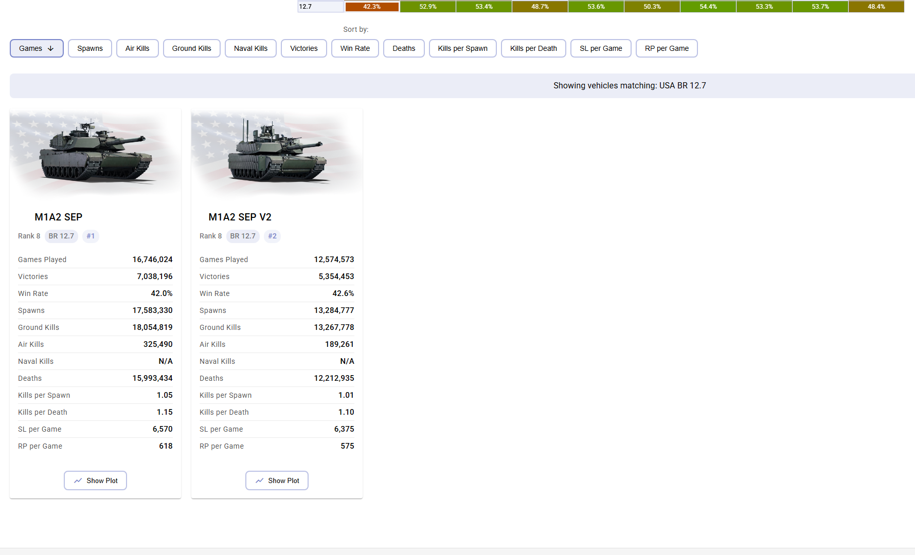
Task: Click the BR 12.7 chip on M1A2 SEP
Action: (x=61, y=236)
